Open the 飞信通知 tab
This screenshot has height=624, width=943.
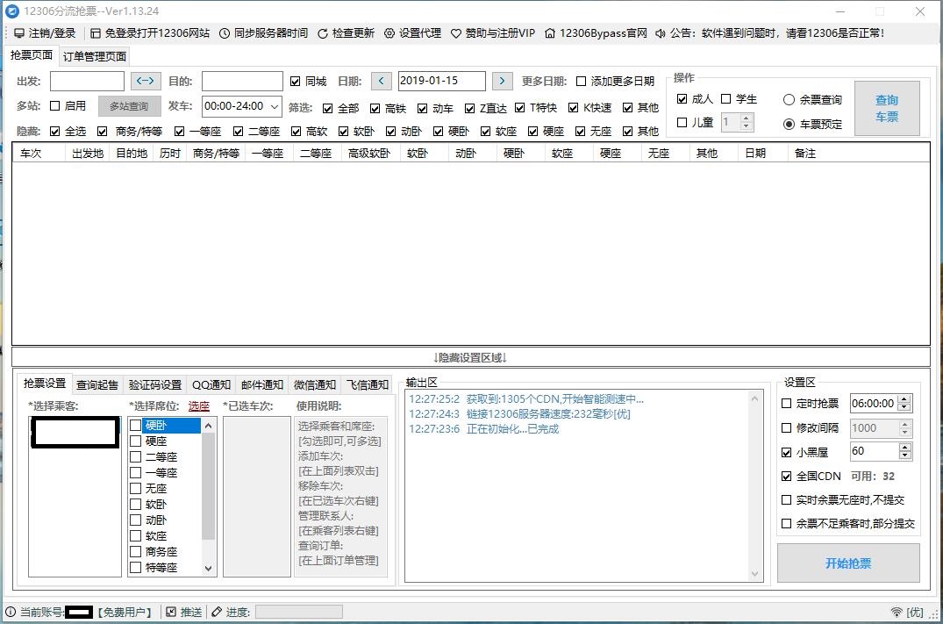point(368,384)
